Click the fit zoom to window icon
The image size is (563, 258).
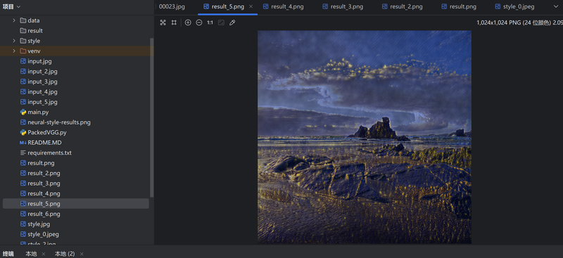(221, 22)
